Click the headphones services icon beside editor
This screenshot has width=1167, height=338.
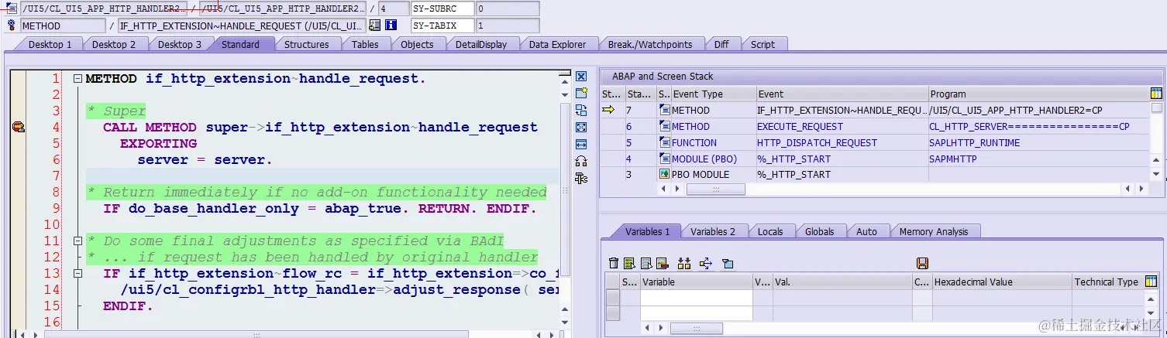pyautogui.click(x=581, y=162)
